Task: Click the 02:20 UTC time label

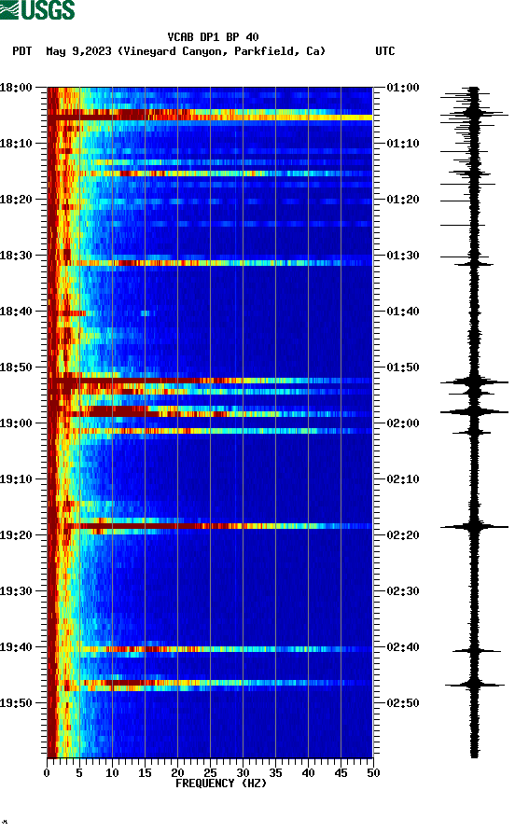Action: click(x=403, y=535)
